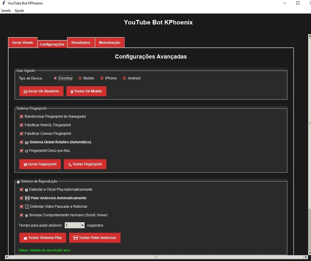Click the feather app icon in title bar
This screenshot has height=261, width=311.
(4, 3)
